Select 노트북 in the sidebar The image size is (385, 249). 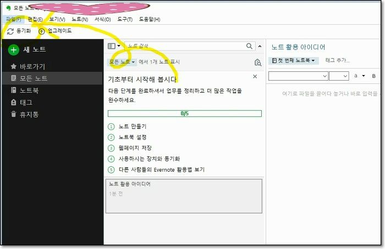(29, 90)
